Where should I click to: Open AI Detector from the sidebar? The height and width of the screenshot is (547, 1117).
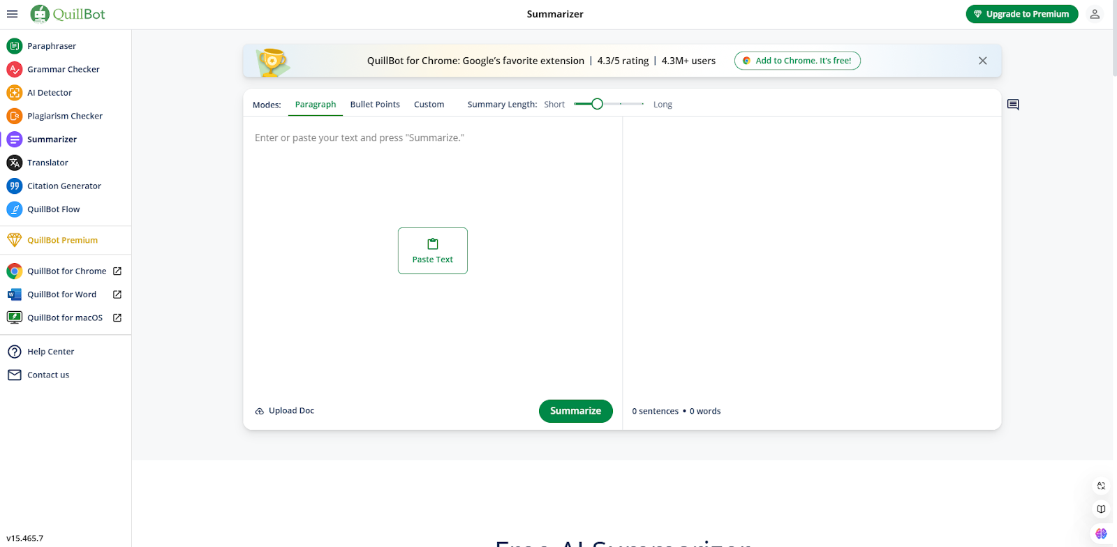(50, 93)
